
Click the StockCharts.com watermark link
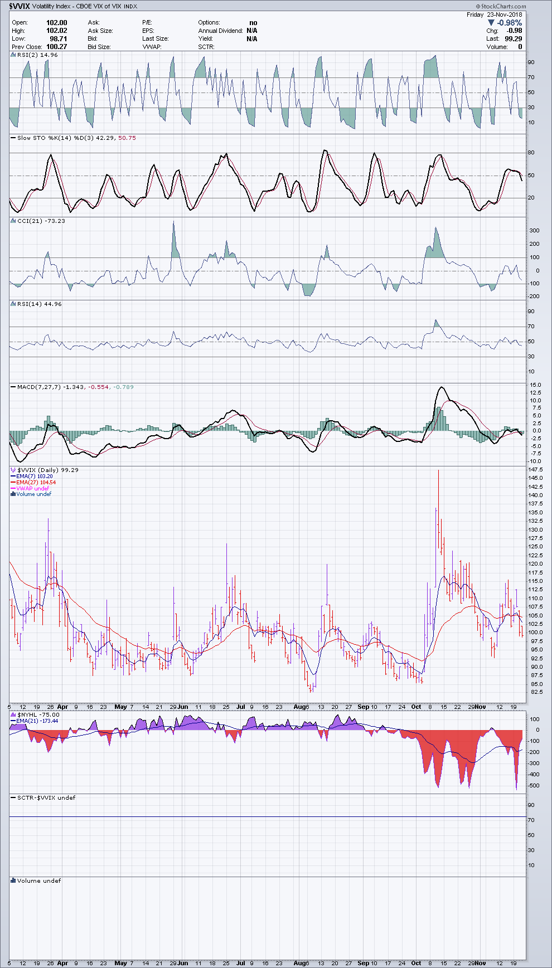(503, 7)
